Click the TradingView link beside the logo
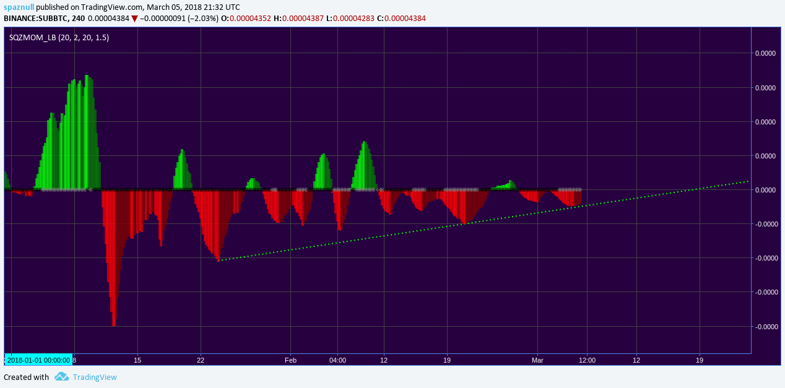 coord(95,377)
